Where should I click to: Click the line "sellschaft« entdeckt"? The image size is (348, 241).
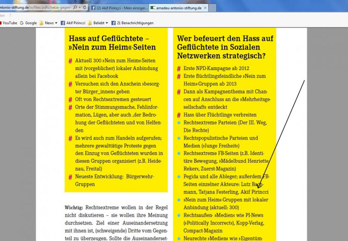point(205,107)
